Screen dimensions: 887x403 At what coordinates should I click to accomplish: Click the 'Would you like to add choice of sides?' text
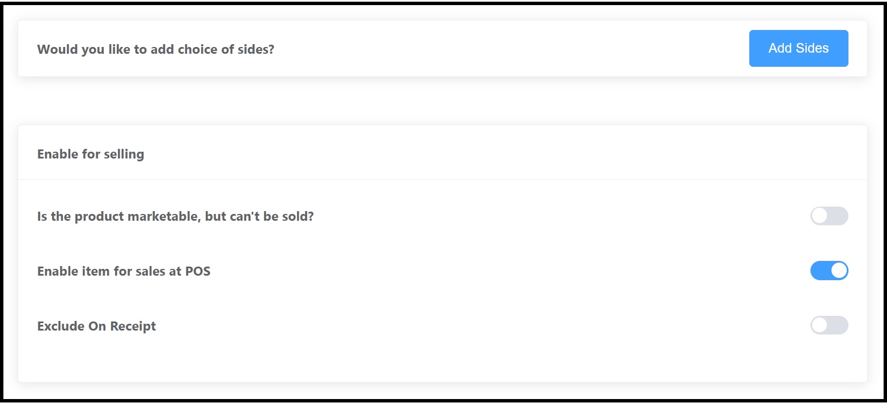[155, 49]
